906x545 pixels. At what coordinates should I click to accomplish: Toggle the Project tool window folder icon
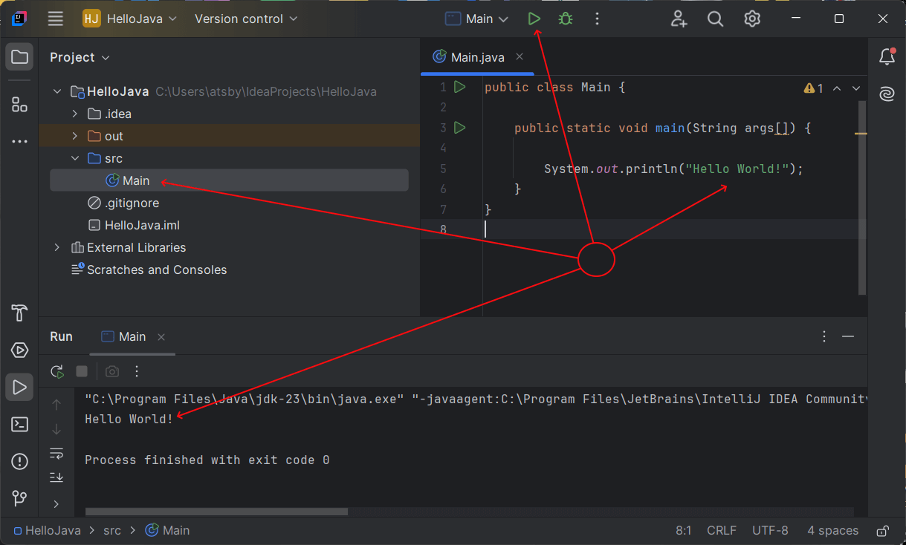[19, 57]
